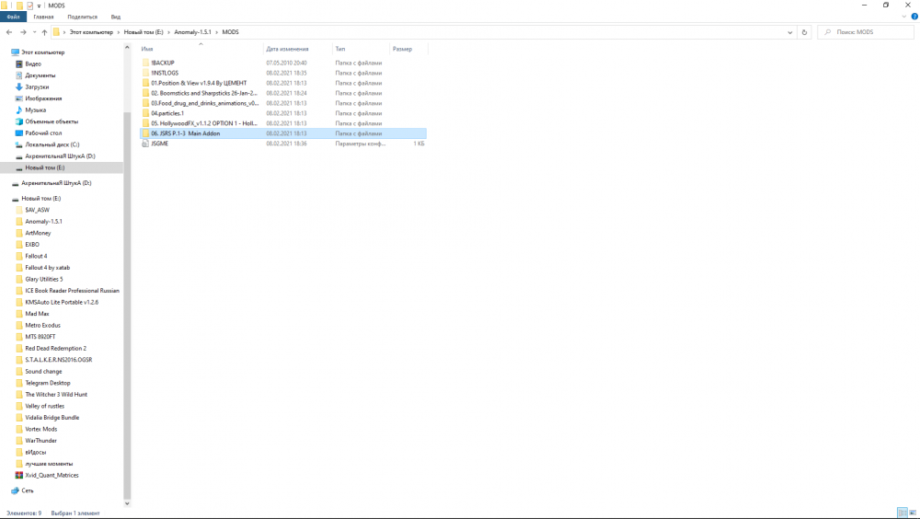This screenshot has width=920, height=519.
Task: Open Этот компьютер in sidebar
Action: (x=43, y=52)
